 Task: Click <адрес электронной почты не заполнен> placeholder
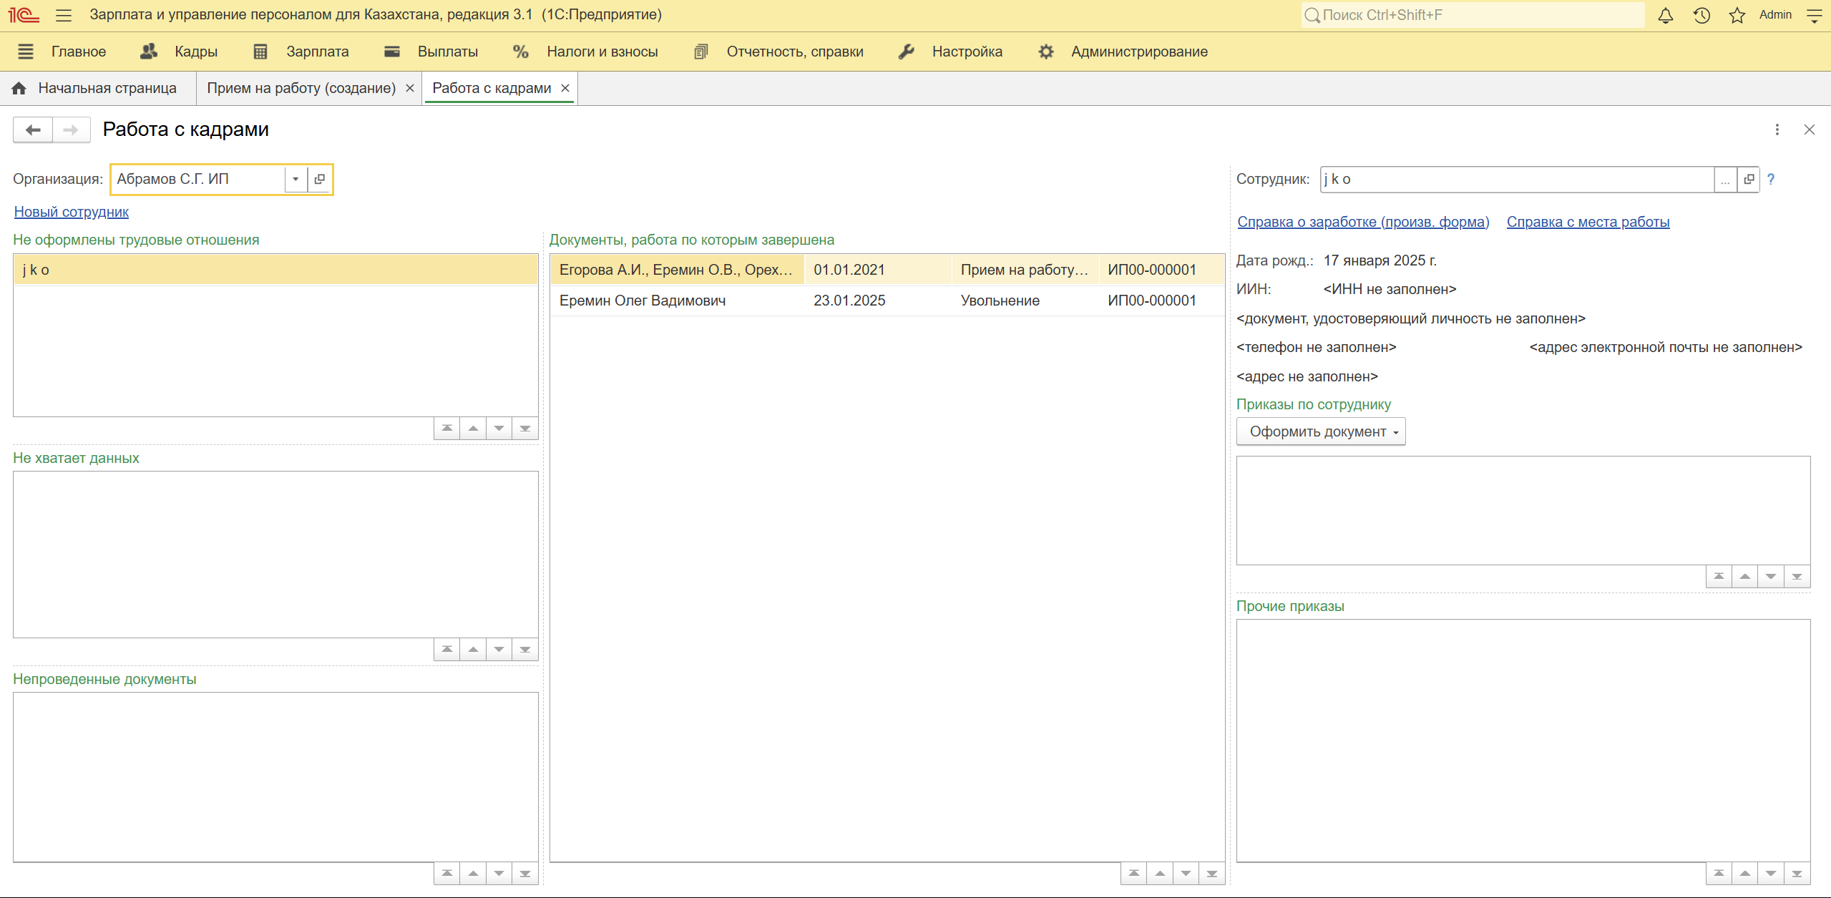[x=1666, y=347]
